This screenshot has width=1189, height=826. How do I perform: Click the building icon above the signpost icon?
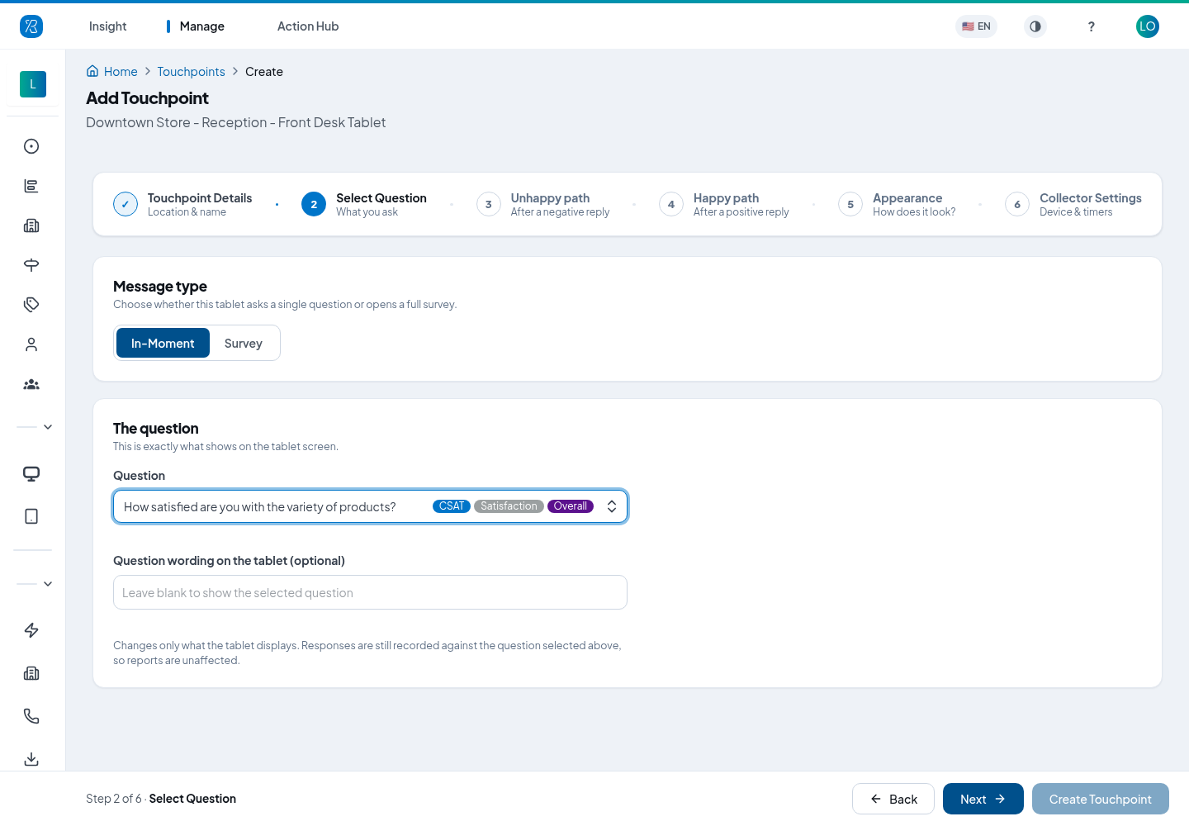coord(31,225)
